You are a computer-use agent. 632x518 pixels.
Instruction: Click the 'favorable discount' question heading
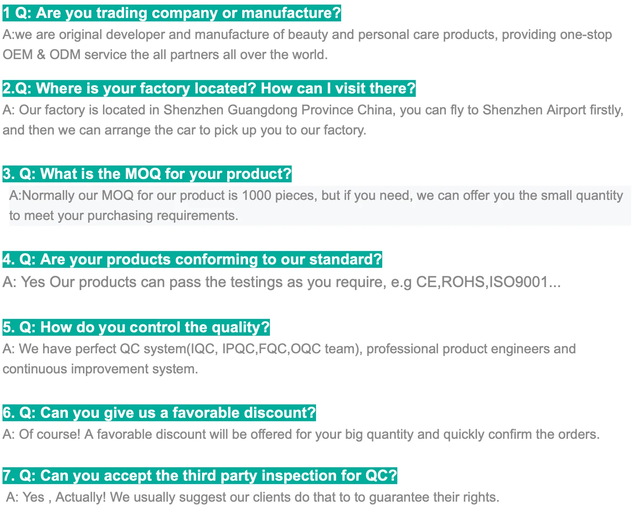pyautogui.click(x=159, y=413)
